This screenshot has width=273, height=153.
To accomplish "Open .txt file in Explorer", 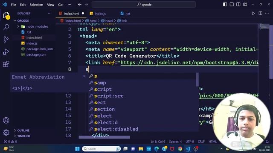I will (29, 32).
